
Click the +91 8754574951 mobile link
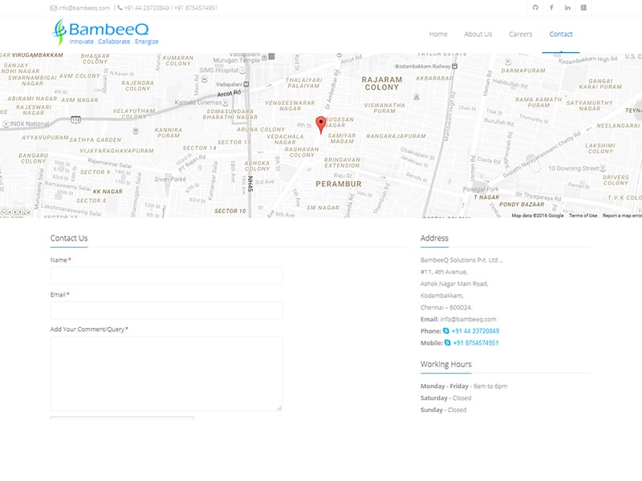coord(476,343)
